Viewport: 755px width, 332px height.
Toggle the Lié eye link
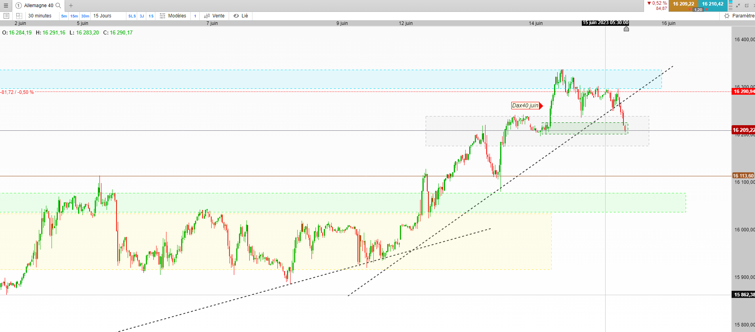pyautogui.click(x=241, y=16)
